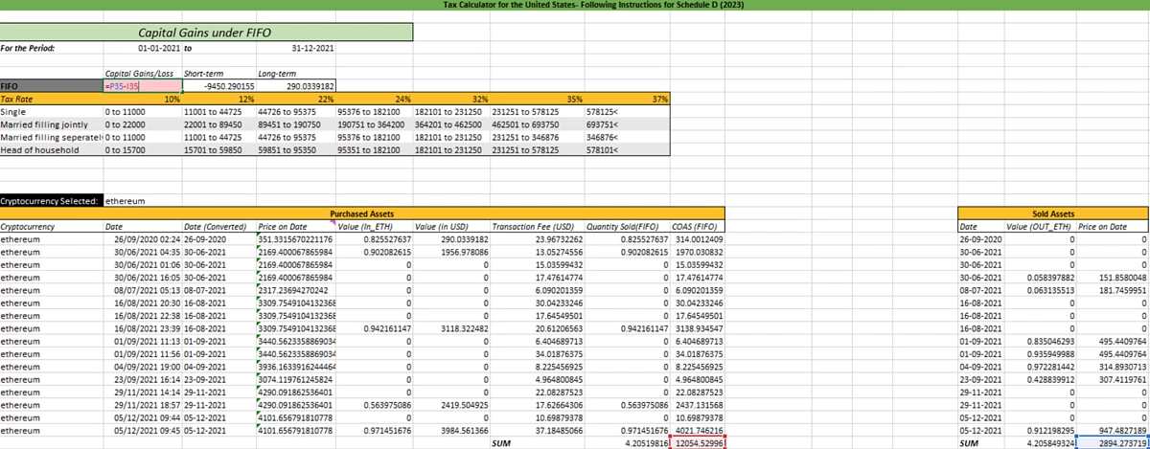This screenshot has height=449, width=1150.
Task: Click the 'Quantity Sold(FIFO)' column header
Action: pyautogui.click(x=627, y=226)
